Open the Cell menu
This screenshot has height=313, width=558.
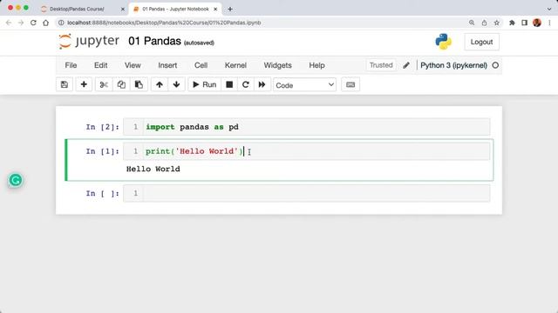point(201,65)
